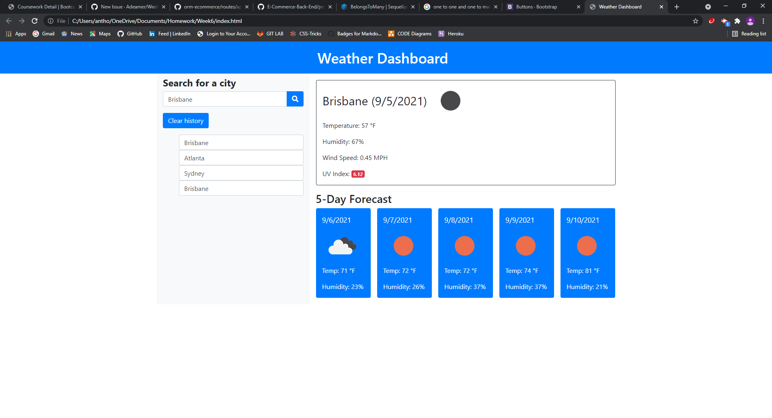Open the GIT LAB bookmark
772x418 pixels.
pyautogui.click(x=270, y=34)
